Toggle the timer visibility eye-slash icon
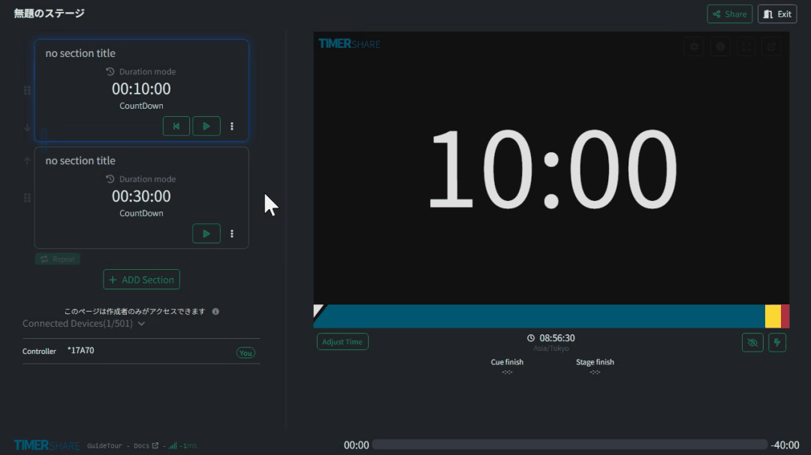811x455 pixels. point(752,343)
